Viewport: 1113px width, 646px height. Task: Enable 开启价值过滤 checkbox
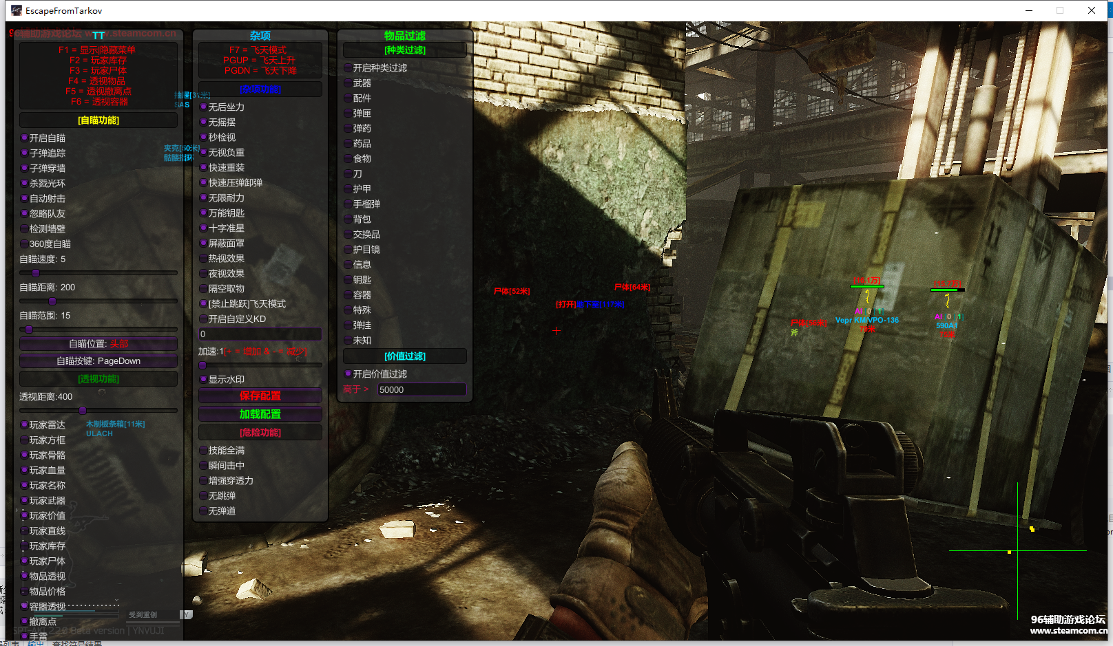[349, 374]
